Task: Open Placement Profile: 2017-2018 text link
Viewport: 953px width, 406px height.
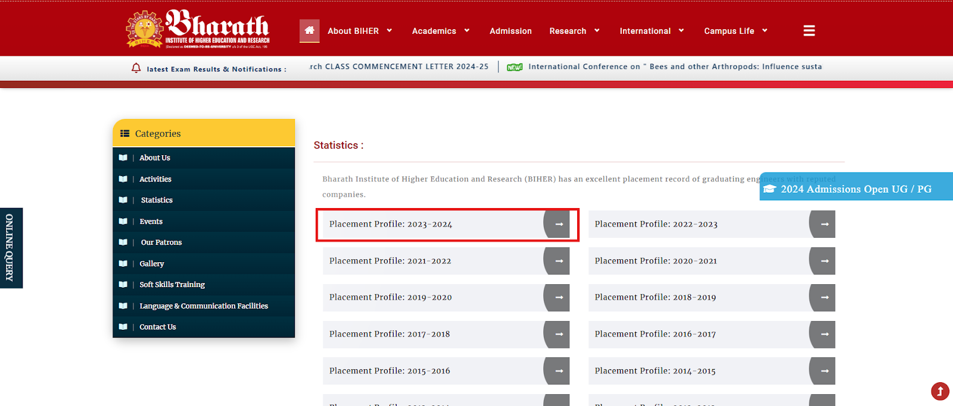Action: [390, 334]
